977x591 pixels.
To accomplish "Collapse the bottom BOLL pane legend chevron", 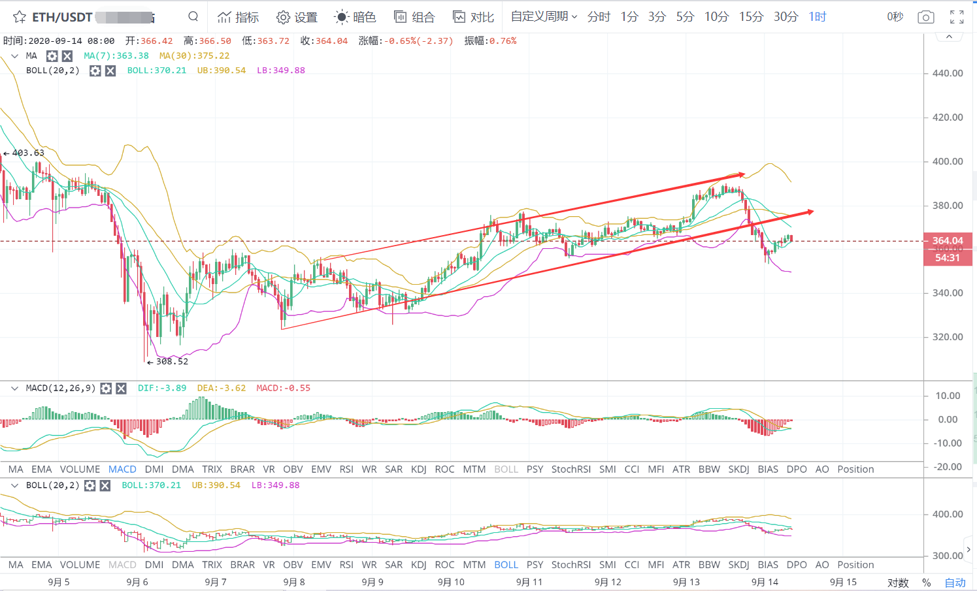I will point(15,486).
